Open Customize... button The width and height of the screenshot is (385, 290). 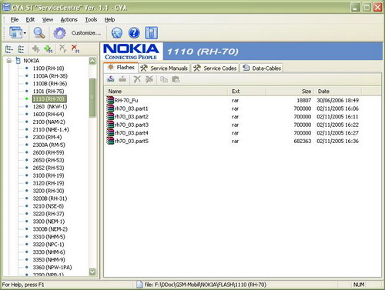coord(86,33)
